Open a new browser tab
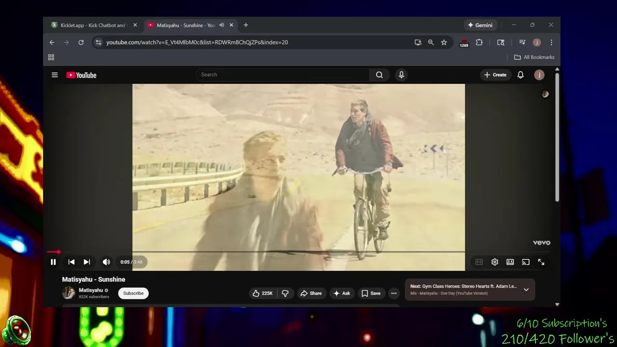Image resolution: width=617 pixels, height=347 pixels. coord(246,25)
